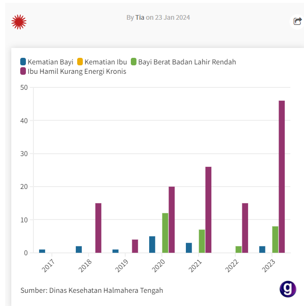Click author name Tia in byline
304x306 pixels.
(140, 17)
